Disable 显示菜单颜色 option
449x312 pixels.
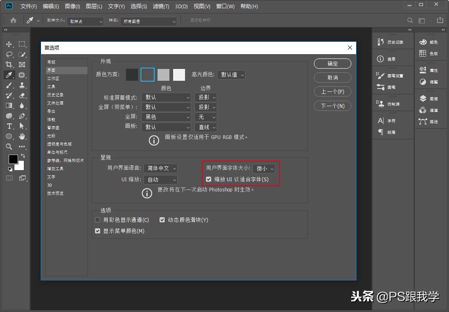click(x=97, y=231)
